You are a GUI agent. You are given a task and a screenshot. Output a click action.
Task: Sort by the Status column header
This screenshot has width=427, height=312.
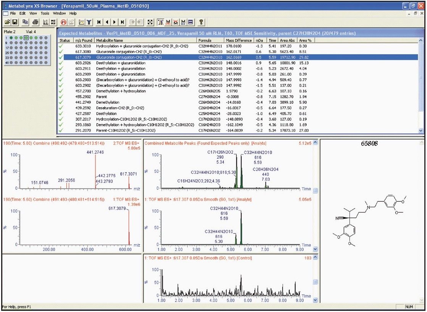pyautogui.click(x=65, y=40)
